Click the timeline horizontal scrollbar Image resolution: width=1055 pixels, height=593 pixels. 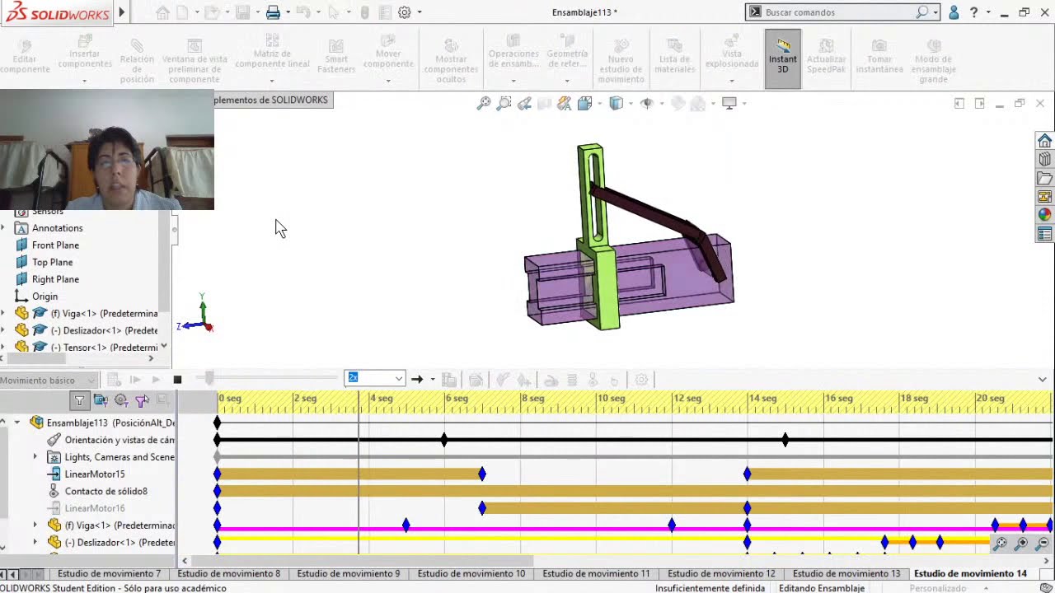pos(363,561)
